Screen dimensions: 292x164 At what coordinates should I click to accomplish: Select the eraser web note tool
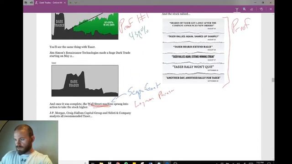point(251,9)
